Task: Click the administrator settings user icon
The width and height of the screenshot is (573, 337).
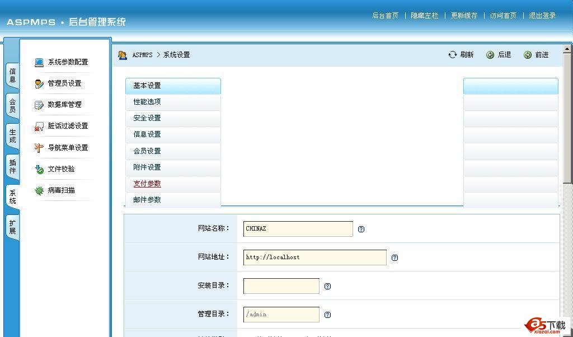Action: pyautogui.click(x=39, y=84)
